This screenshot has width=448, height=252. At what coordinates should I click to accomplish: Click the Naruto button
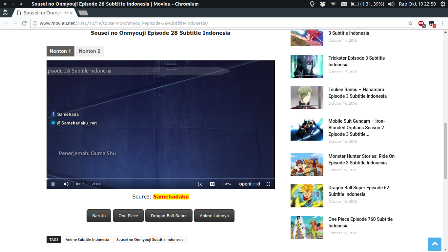(x=99, y=216)
